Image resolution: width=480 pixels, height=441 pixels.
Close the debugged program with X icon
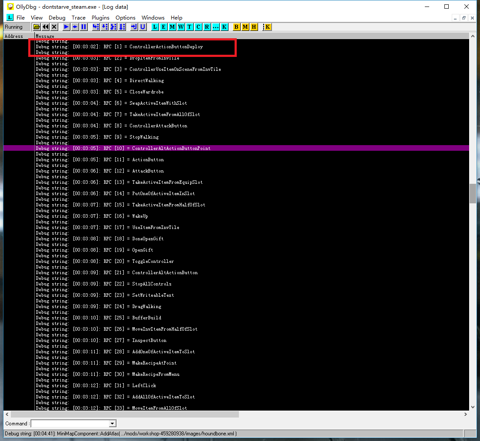(54, 27)
